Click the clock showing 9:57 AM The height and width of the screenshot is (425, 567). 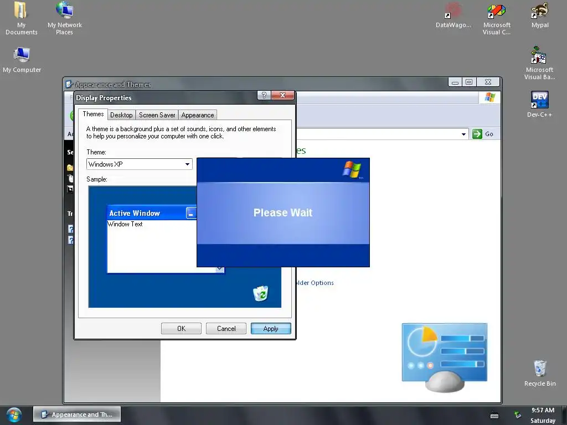pos(543,410)
